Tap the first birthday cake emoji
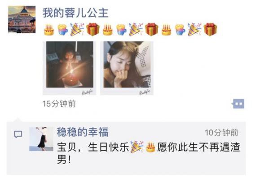Viewport: 256px width, 179px height. [49, 30]
